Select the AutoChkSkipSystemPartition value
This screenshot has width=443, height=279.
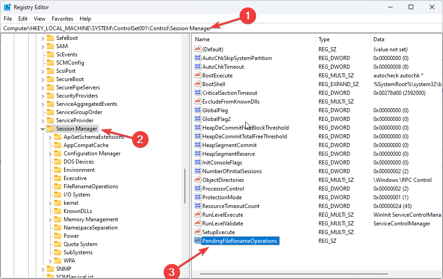[237, 58]
